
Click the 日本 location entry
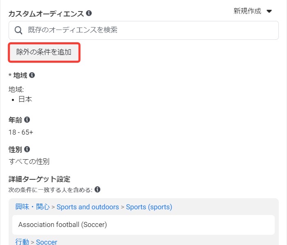point(25,99)
